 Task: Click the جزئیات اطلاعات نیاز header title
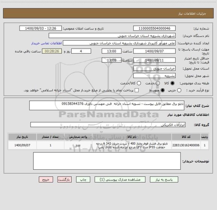coord(192,14)
